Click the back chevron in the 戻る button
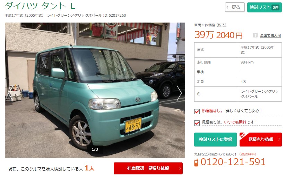The width and height of the screenshot is (285, 177). [x=227, y=7]
